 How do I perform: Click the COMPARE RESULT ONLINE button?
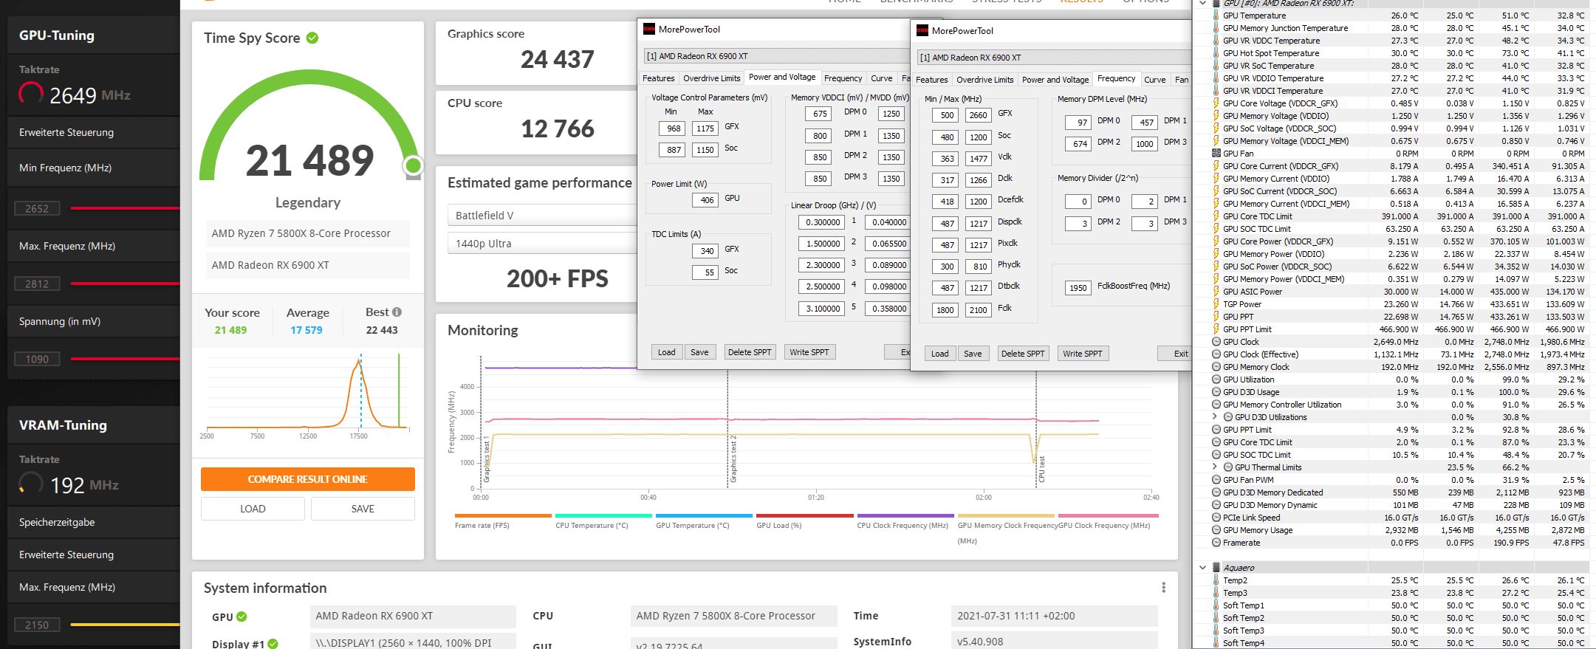[x=307, y=479]
